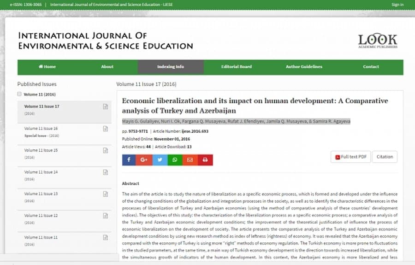
Task: Open the Contact page
Action: tap(371, 67)
